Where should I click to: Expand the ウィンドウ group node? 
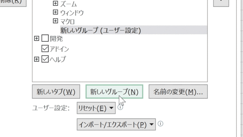point(55,12)
